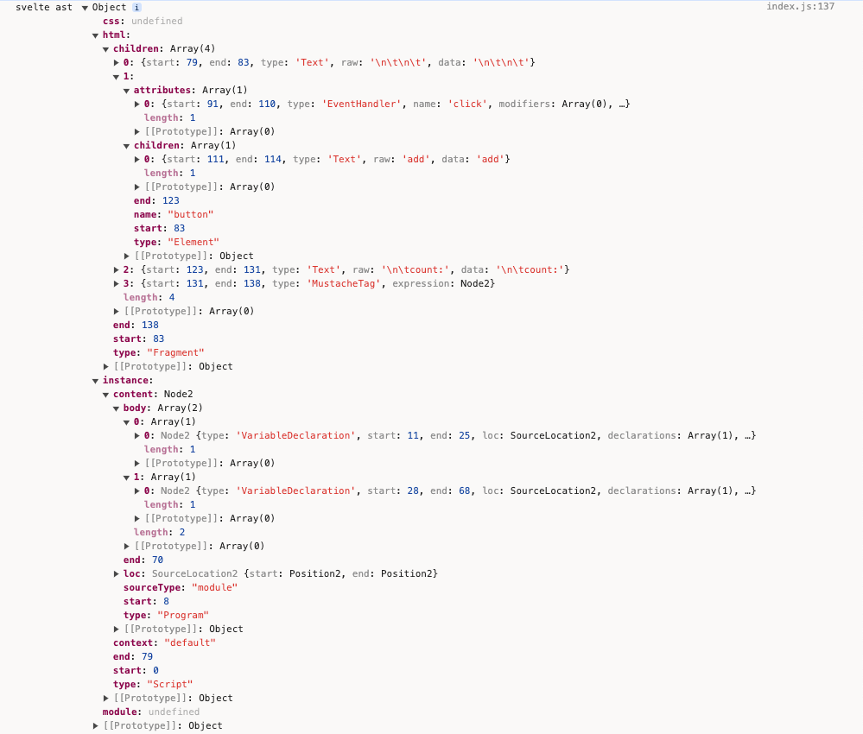Click the info icon next to Object

[136, 8]
